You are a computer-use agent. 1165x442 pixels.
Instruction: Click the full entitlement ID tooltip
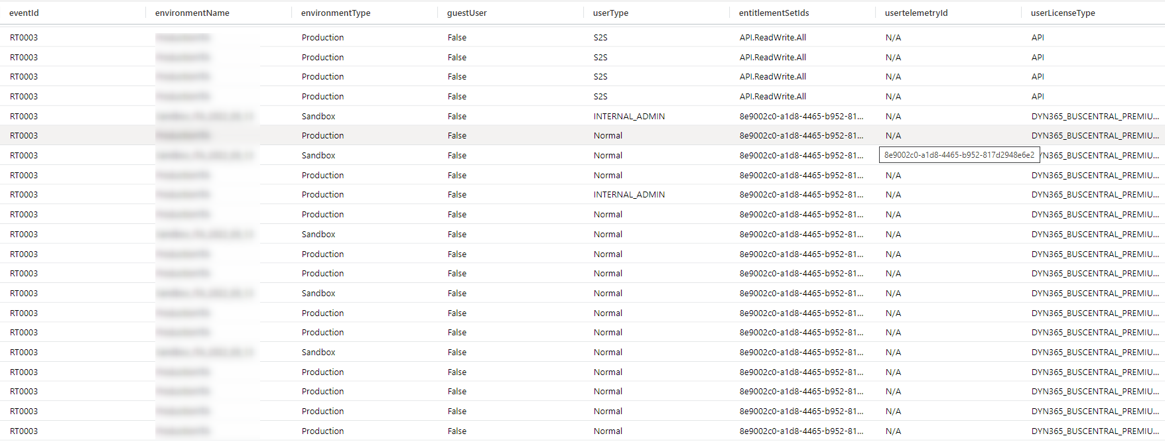tap(959, 155)
